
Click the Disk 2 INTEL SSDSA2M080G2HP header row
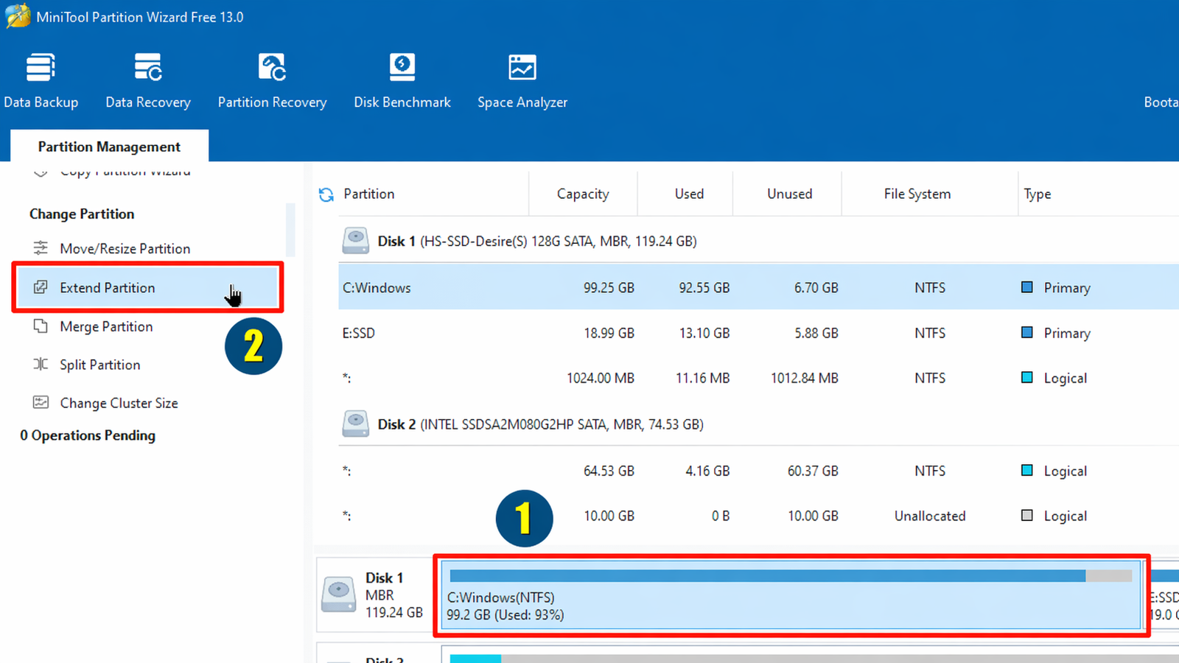[x=759, y=424]
